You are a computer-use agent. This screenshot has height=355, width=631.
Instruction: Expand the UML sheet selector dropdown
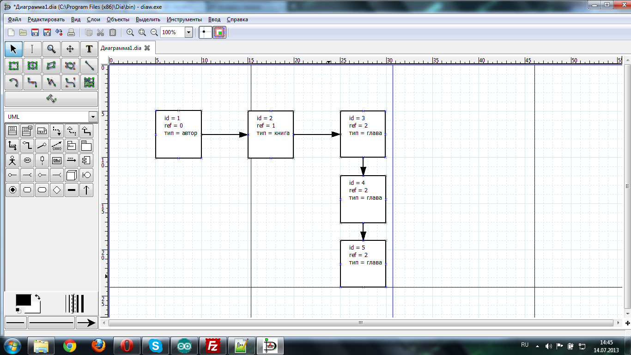(x=93, y=117)
